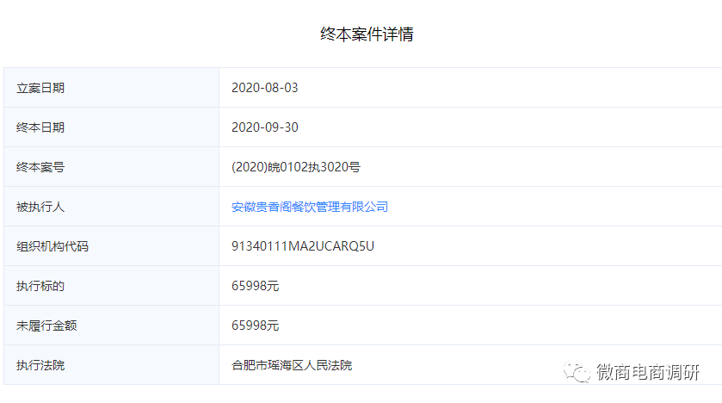Screen dimensions: 722x403
Task: Click the 终本案号 label cell
Action: [x=111, y=167]
